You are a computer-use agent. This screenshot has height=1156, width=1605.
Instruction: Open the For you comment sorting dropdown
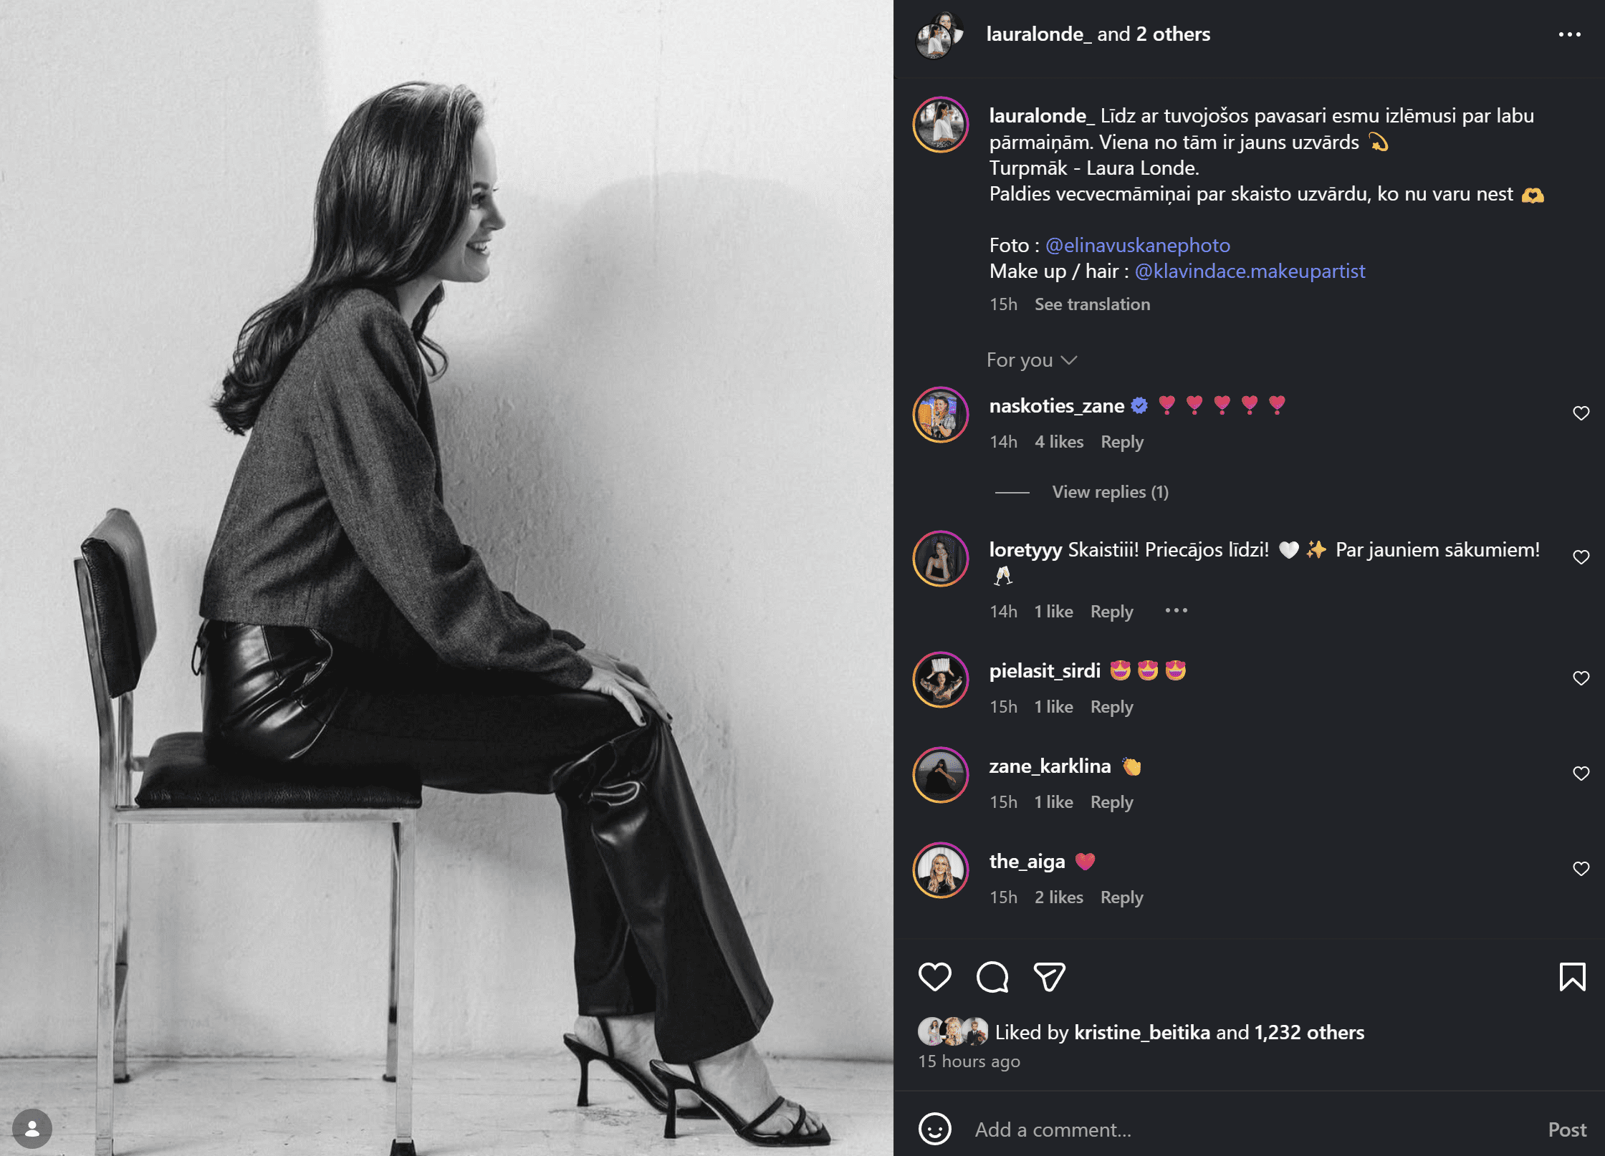coord(1031,360)
